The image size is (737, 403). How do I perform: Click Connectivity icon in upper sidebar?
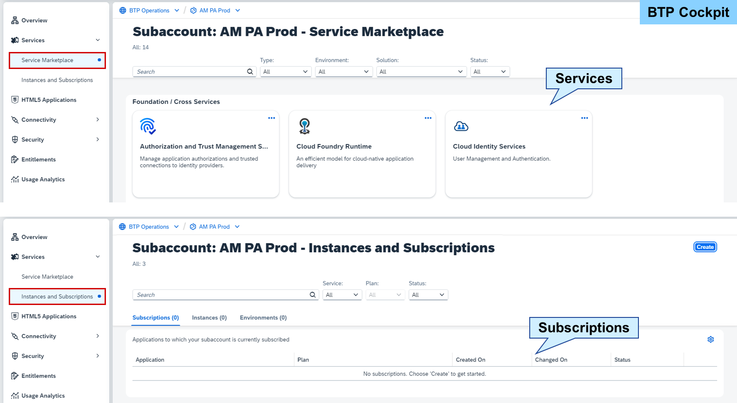(x=15, y=120)
